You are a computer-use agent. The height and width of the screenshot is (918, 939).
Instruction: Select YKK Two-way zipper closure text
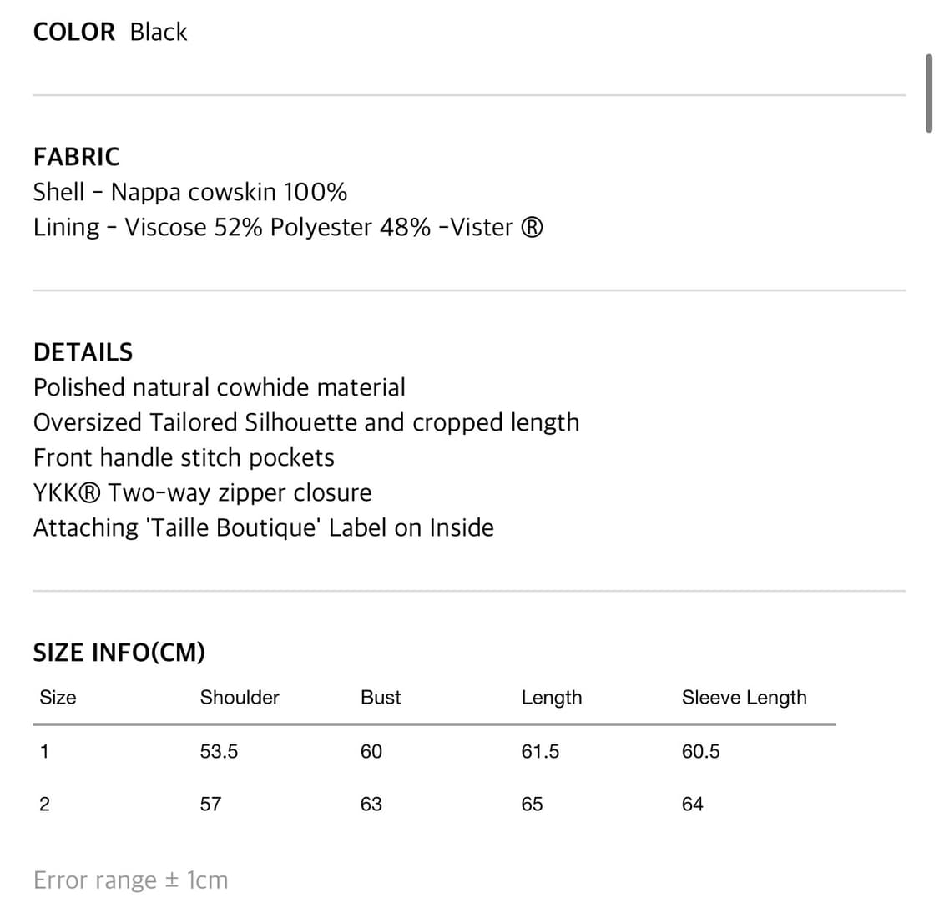pos(203,493)
